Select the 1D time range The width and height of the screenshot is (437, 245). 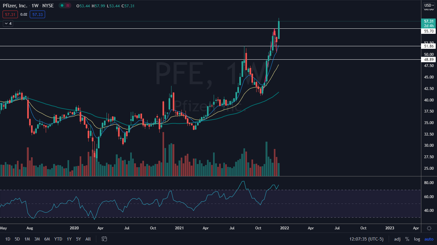(8, 239)
